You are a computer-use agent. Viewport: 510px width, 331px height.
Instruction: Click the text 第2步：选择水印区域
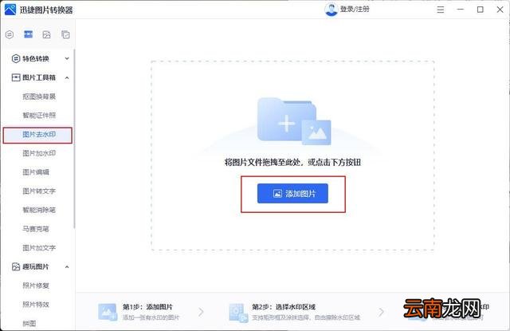(x=284, y=306)
